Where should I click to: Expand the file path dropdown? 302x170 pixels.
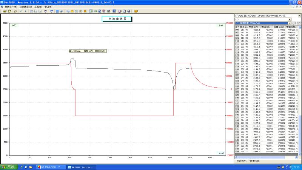coord(299,15)
